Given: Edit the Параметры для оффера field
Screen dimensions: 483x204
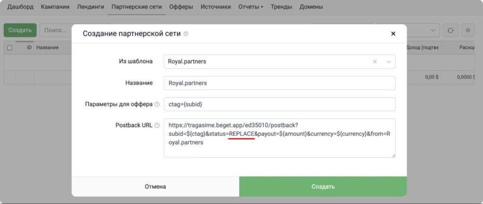Looking at the screenshot, I should pyautogui.click(x=280, y=104).
